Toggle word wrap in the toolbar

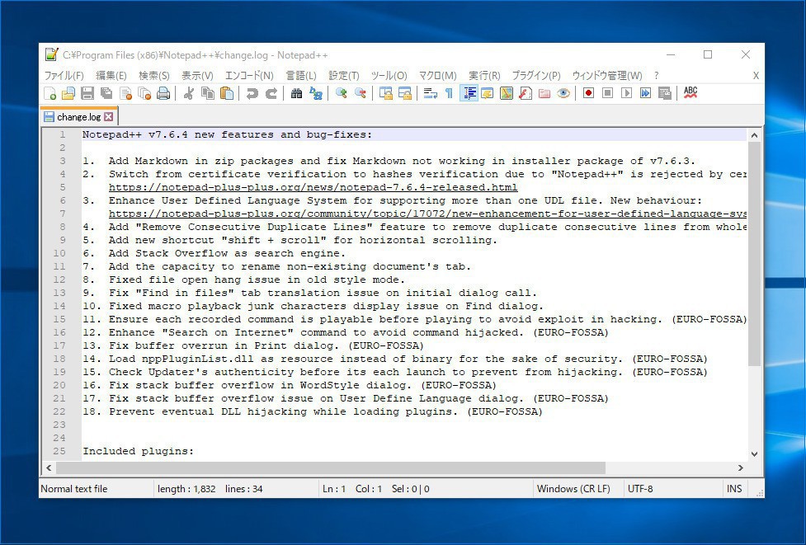coord(430,93)
